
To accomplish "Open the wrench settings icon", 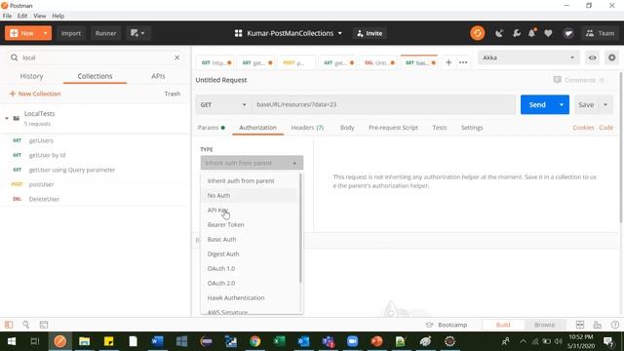I will point(517,33).
